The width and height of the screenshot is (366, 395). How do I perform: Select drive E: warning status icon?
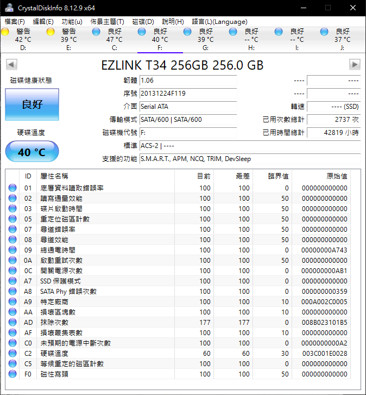(51, 32)
